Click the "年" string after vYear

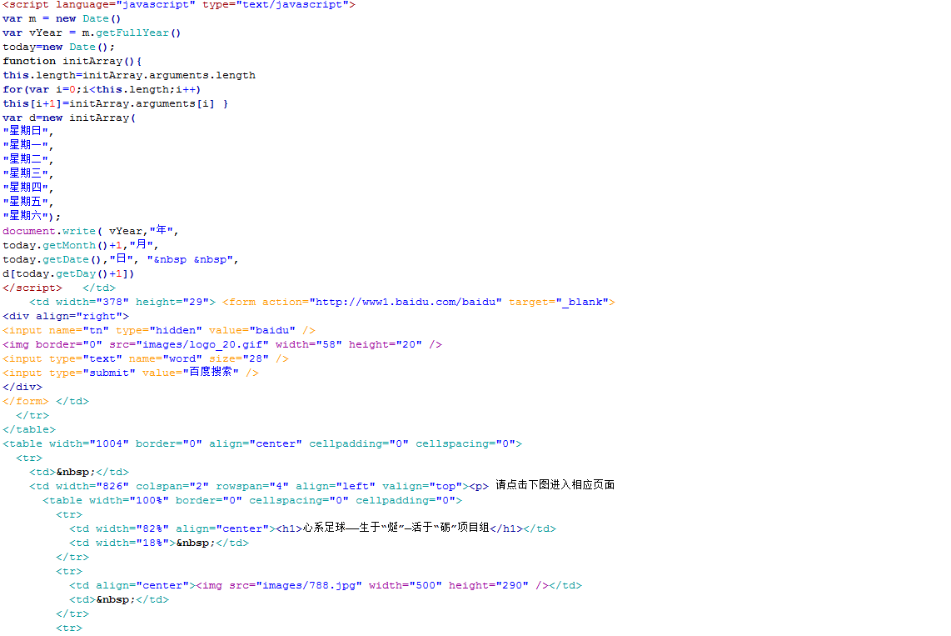coord(162,231)
